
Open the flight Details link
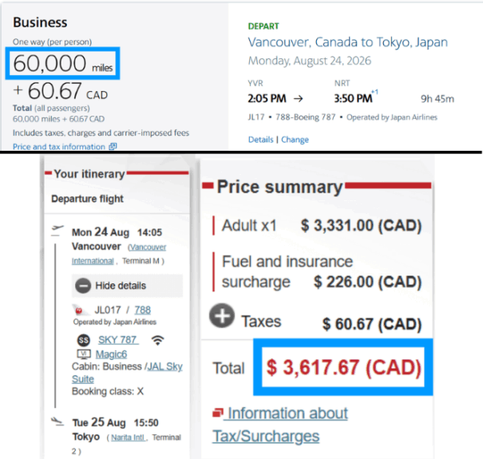[x=260, y=140]
